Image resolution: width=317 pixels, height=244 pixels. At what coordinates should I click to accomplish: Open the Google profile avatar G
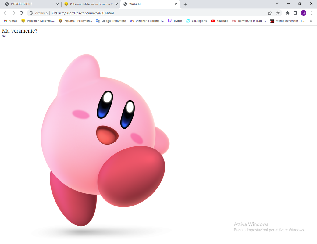tap(304, 13)
